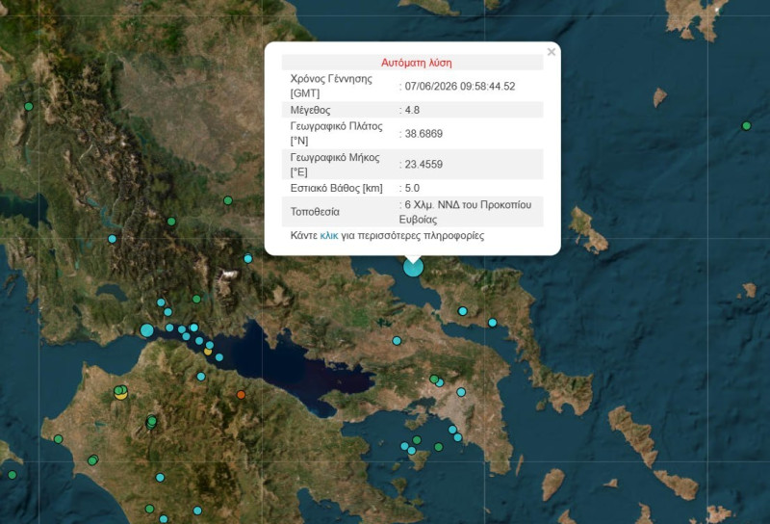The height and width of the screenshot is (524, 770).
Task: Click the 'Χρόνος Γέννησης [GMT]' label
Action: point(331,86)
